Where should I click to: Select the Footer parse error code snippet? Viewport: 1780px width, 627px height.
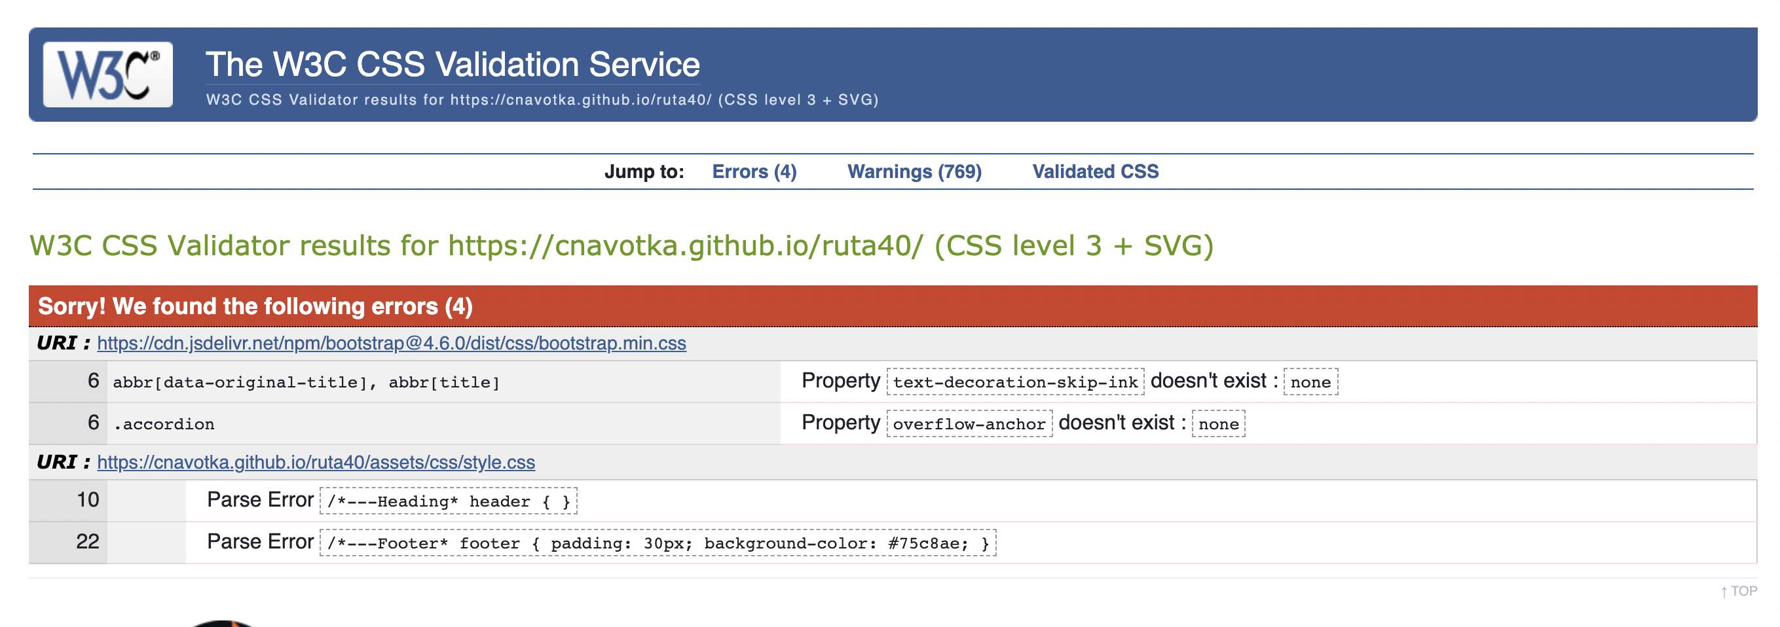click(x=658, y=543)
